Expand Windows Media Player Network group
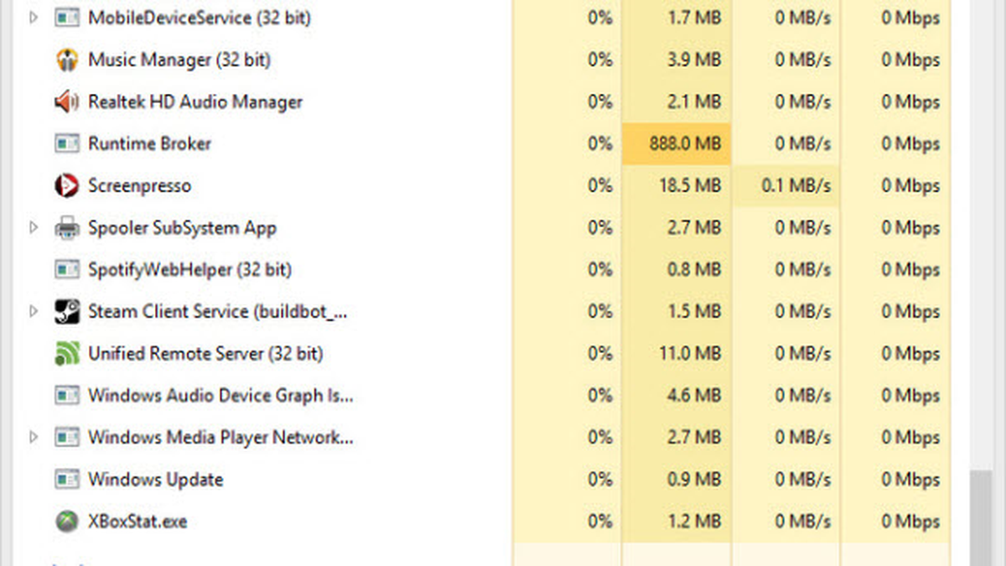1006x566 pixels. [x=34, y=437]
